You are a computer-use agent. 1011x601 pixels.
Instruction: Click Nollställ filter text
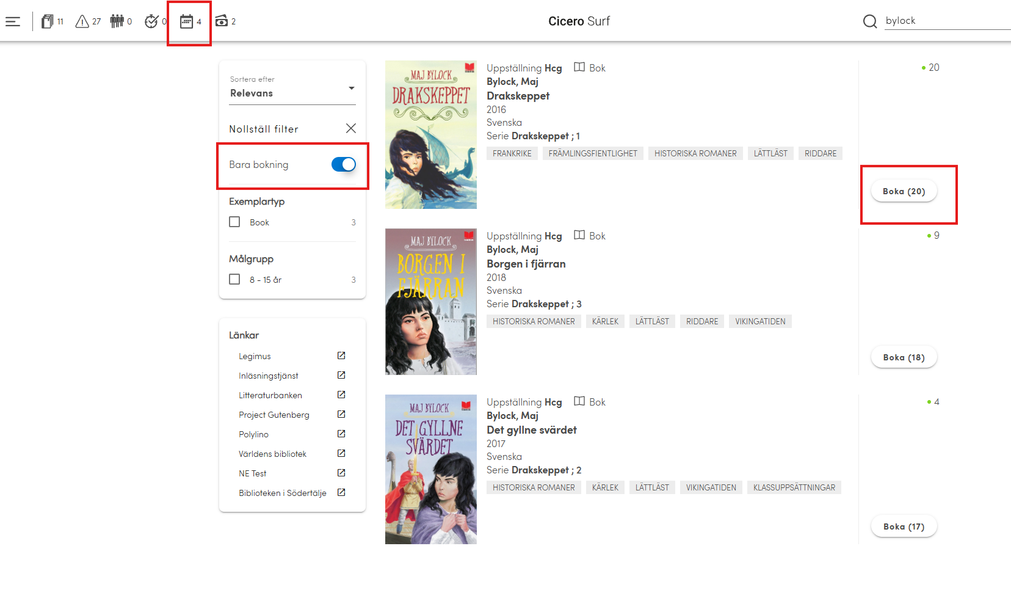pyautogui.click(x=264, y=129)
